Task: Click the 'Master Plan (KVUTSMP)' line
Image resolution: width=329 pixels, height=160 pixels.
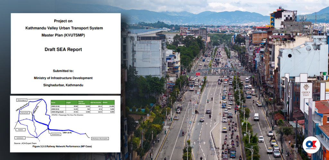Action: click(63, 35)
